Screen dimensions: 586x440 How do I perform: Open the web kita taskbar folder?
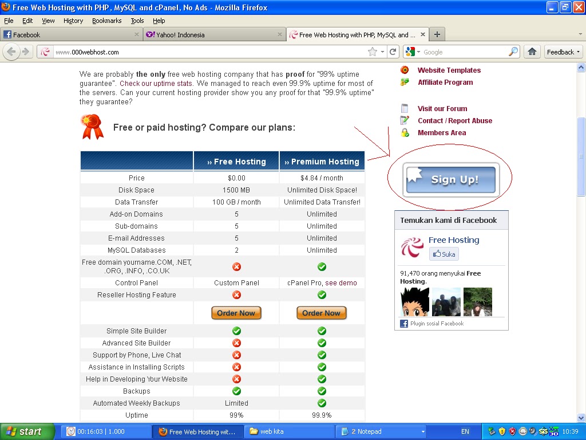point(289,431)
